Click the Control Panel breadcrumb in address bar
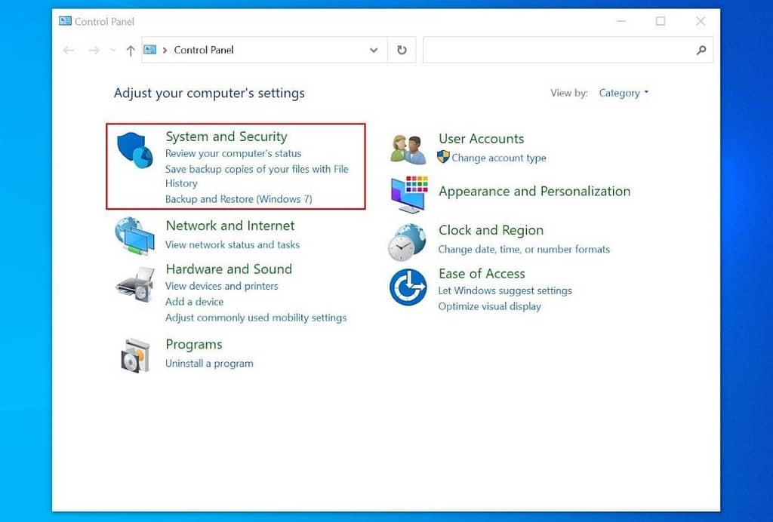 pyautogui.click(x=204, y=51)
